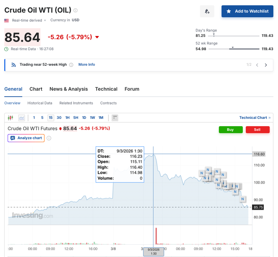
Task: Go to next notice with right chevron
Action: pyautogui.click(x=266, y=65)
